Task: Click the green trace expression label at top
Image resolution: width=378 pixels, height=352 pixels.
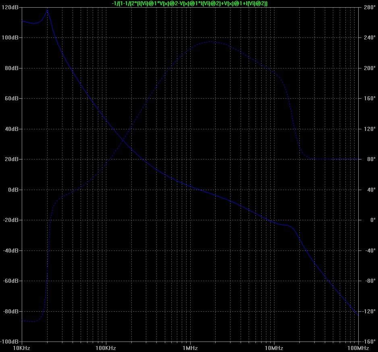Action: [x=189, y=3]
